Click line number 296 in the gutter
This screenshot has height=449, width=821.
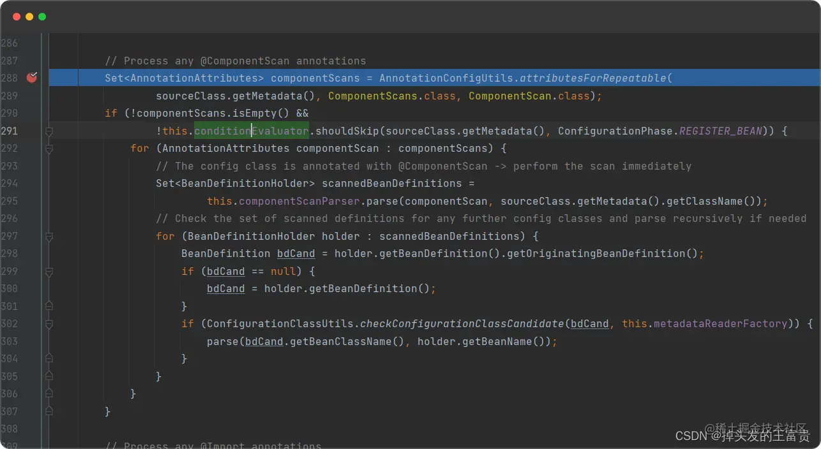[10, 219]
